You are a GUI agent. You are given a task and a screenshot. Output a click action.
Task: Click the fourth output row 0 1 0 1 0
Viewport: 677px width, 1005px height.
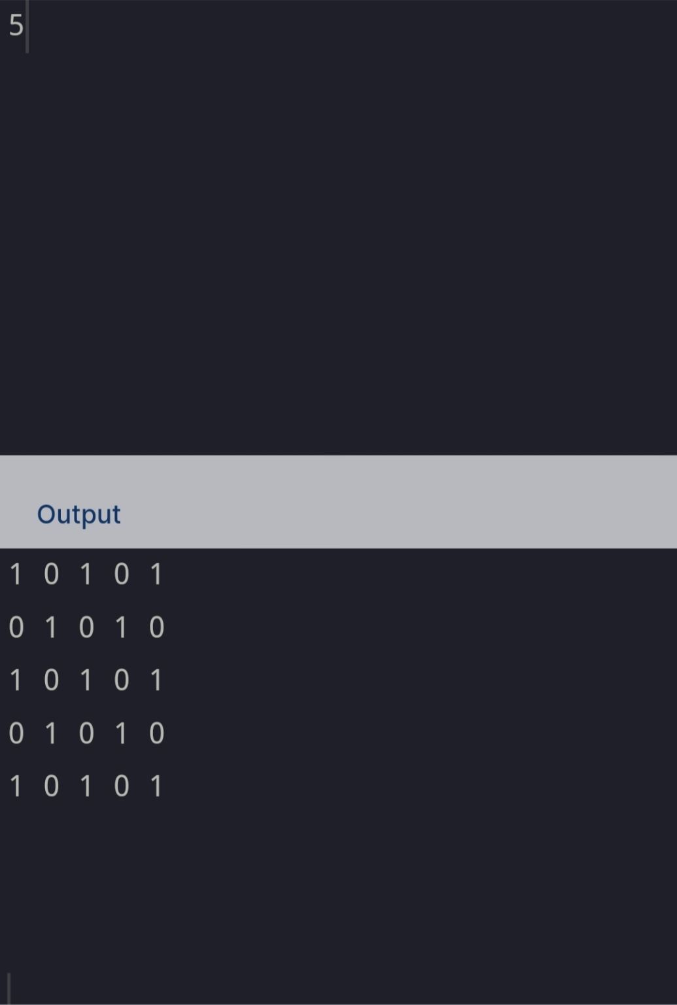point(86,733)
